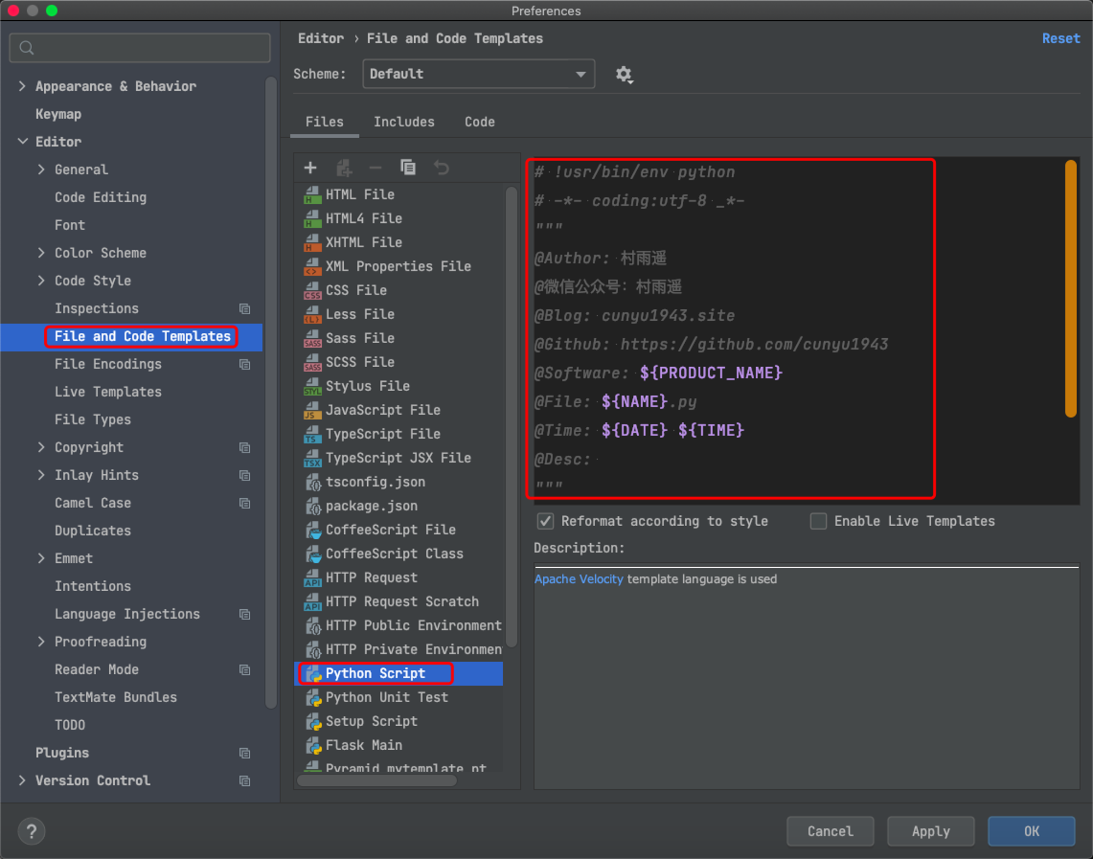1093x859 pixels.
Task: Click the Apply button
Action: [x=931, y=831]
